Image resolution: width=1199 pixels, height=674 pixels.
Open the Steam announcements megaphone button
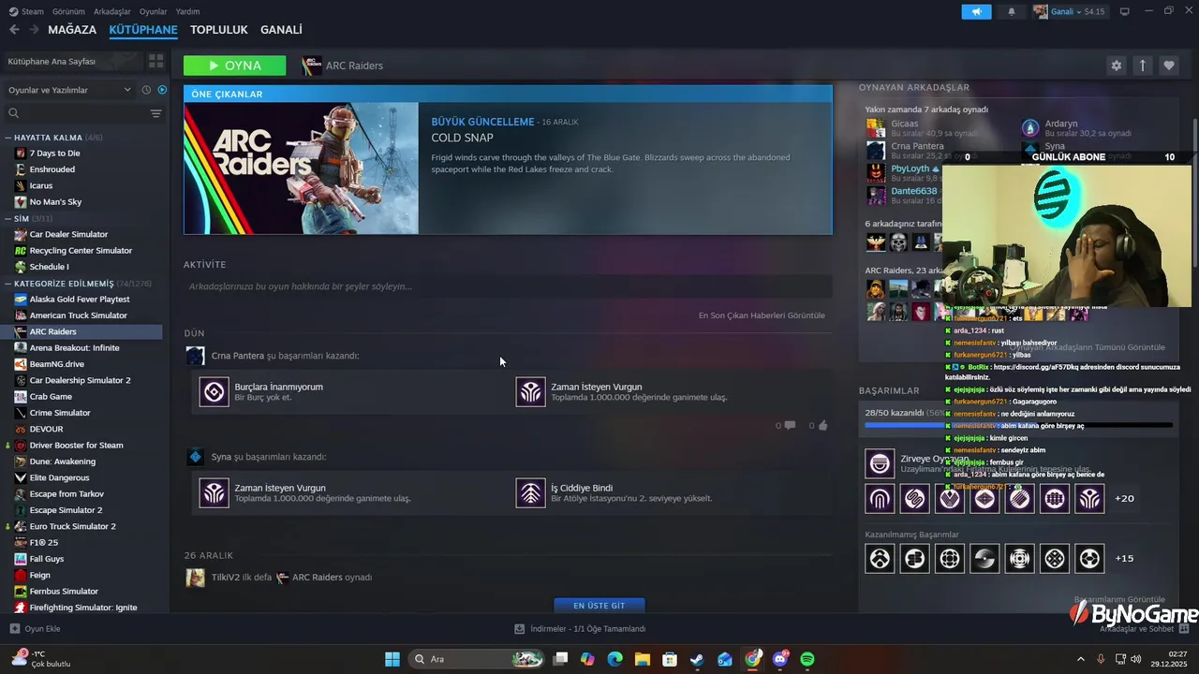(x=976, y=11)
